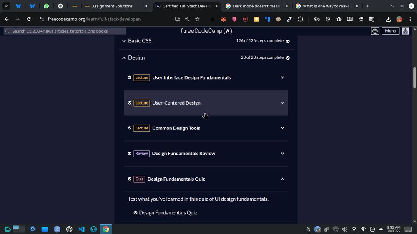The image size is (417, 234).
Task: Open the browser downloads icon
Action: [x=388, y=19]
